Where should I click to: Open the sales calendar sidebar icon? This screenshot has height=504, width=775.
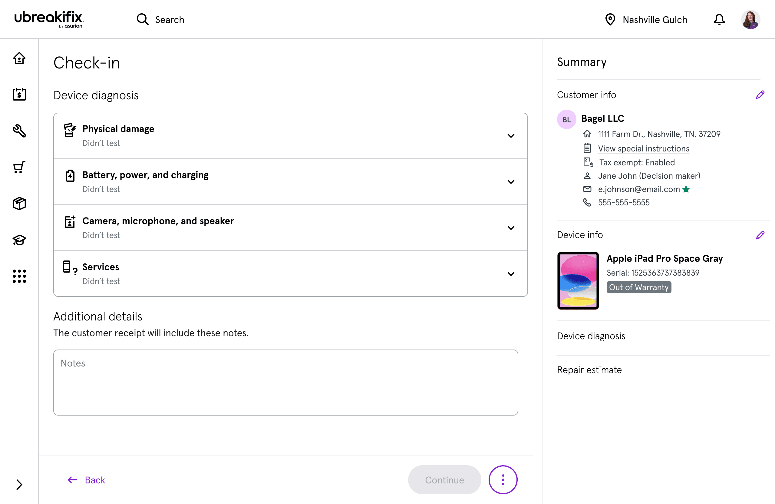pyautogui.click(x=19, y=94)
